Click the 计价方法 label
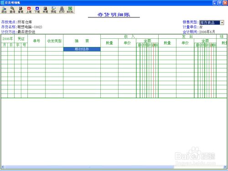This screenshot has width=228, height=171. tap(9, 32)
